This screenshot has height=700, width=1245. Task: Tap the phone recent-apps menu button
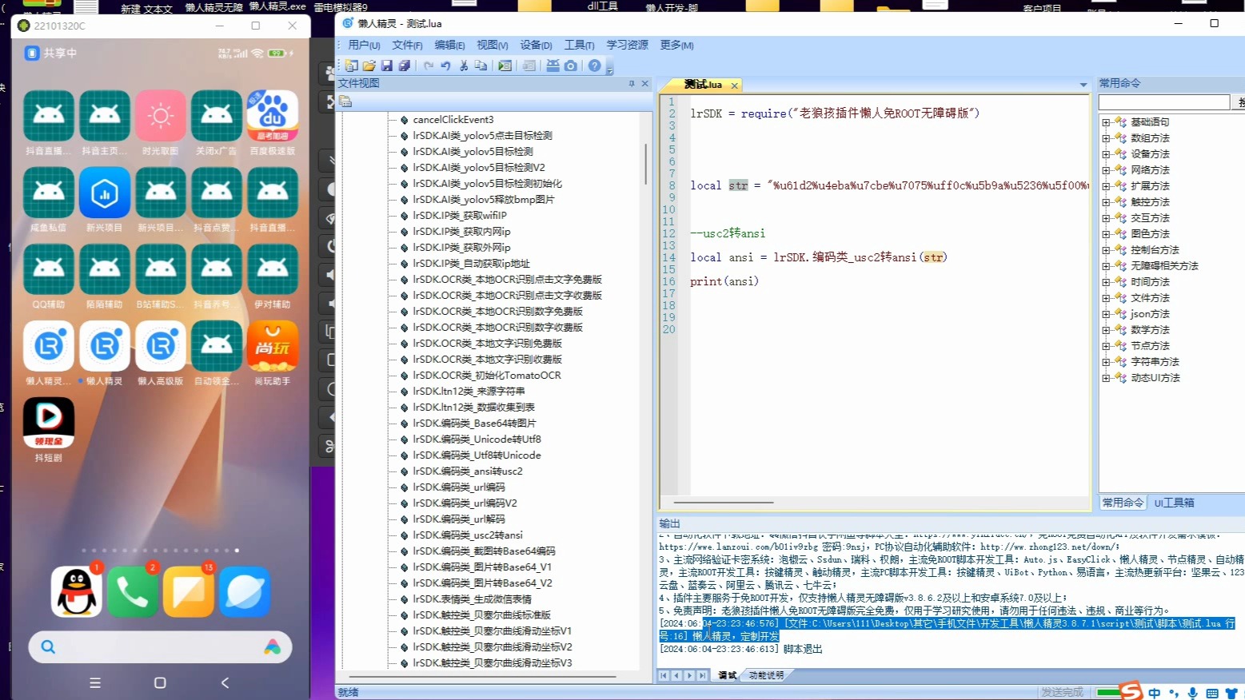95,682
